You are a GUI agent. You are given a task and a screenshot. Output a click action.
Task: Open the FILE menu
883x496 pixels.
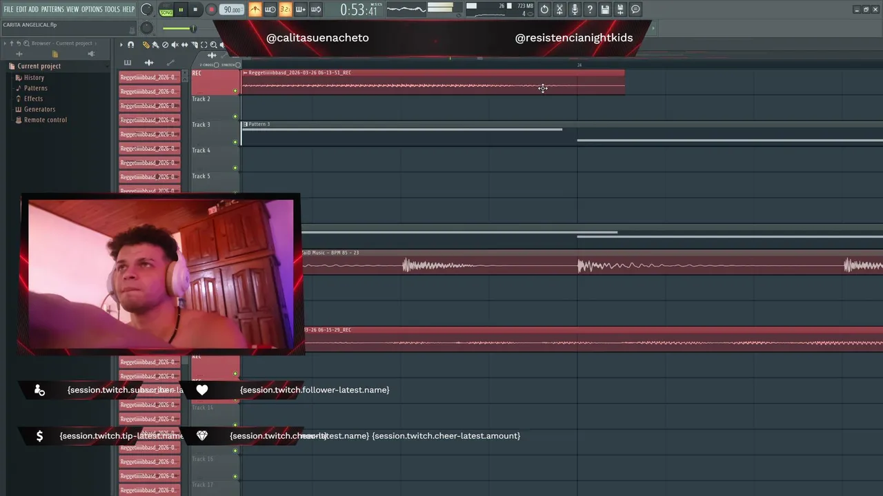[x=8, y=9]
